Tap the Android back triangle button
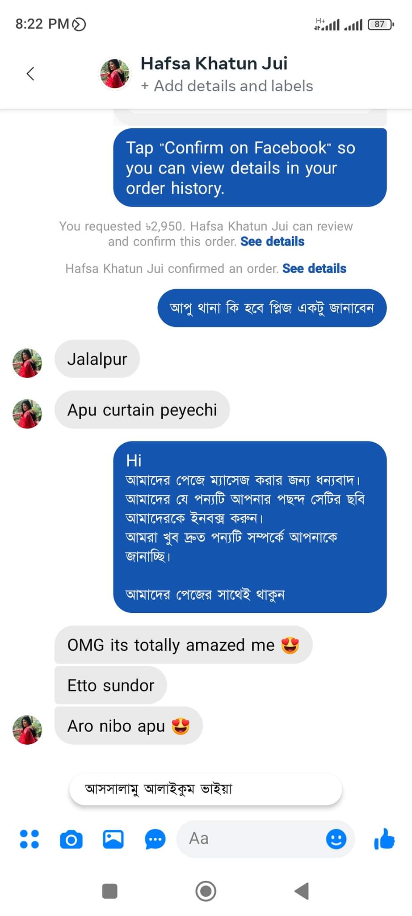This screenshot has width=412, height=916. point(302,891)
